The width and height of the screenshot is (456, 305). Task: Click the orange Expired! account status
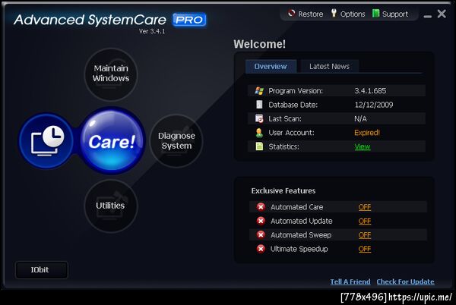[367, 133]
